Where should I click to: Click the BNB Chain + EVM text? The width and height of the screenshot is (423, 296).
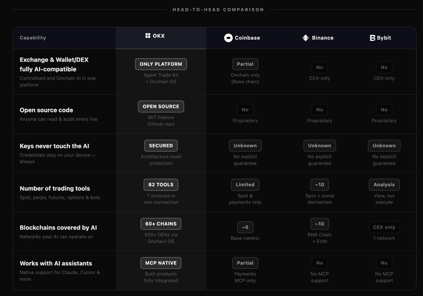[319, 238]
